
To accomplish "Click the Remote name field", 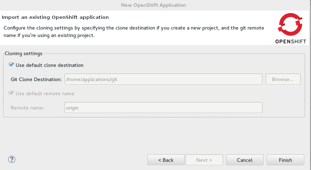I will [x=163, y=108].
